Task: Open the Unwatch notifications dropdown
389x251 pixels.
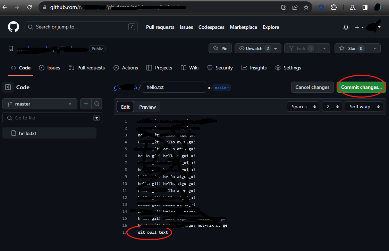Action: [258, 48]
